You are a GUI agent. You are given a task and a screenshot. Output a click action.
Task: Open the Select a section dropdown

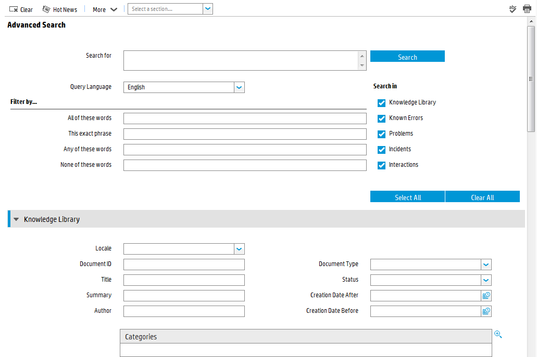pos(207,9)
